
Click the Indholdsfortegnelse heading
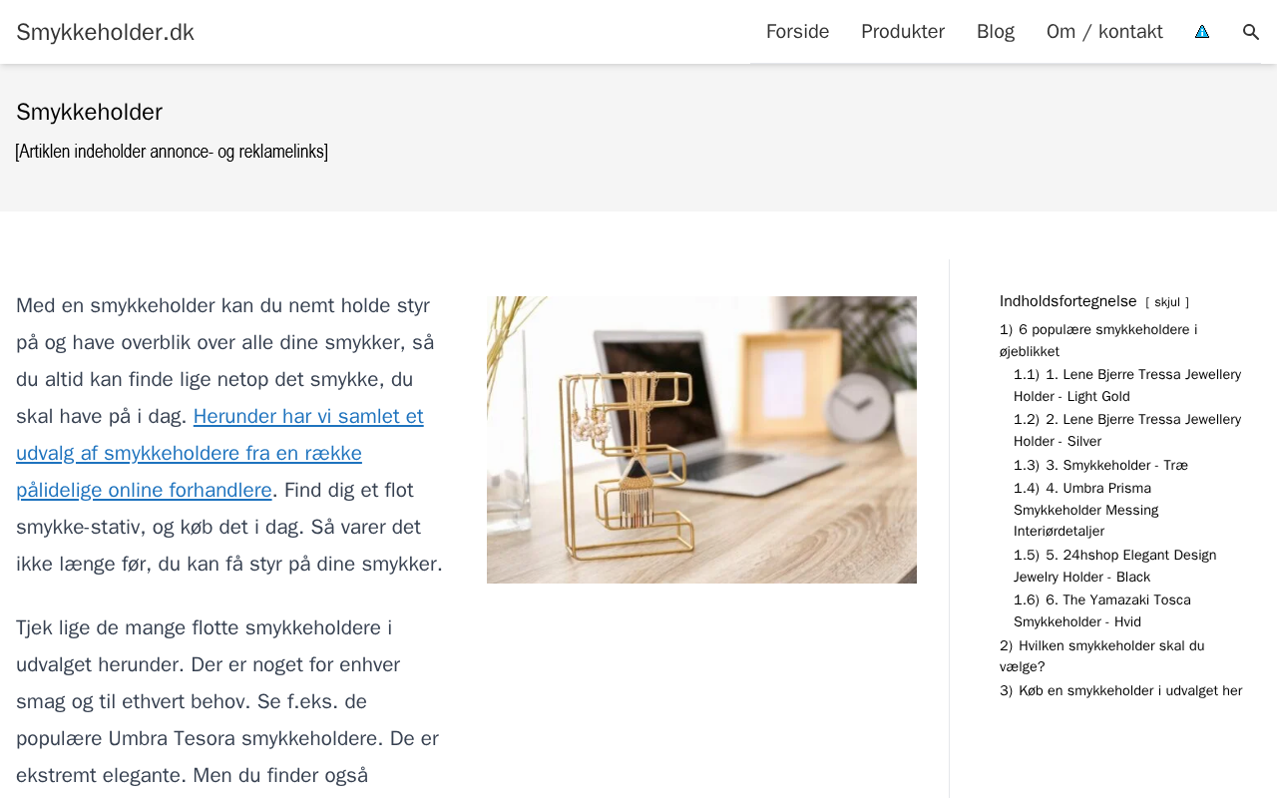click(1067, 301)
